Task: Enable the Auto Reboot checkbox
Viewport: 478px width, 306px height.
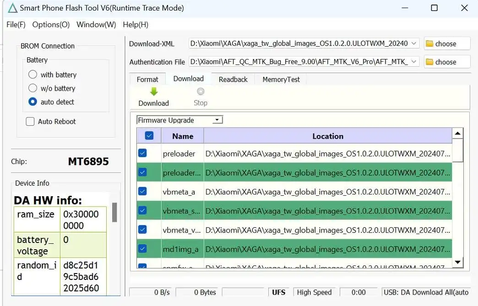Action: click(x=30, y=122)
